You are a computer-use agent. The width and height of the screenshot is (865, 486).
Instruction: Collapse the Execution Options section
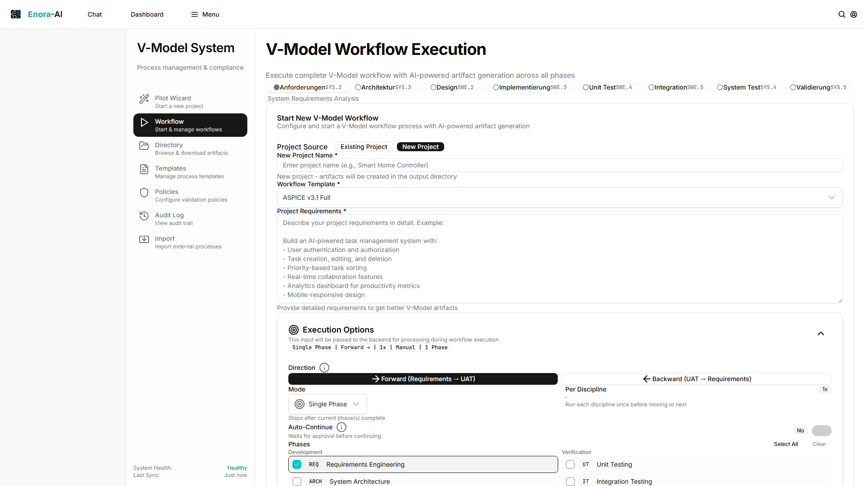pyautogui.click(x=821, y=333)
